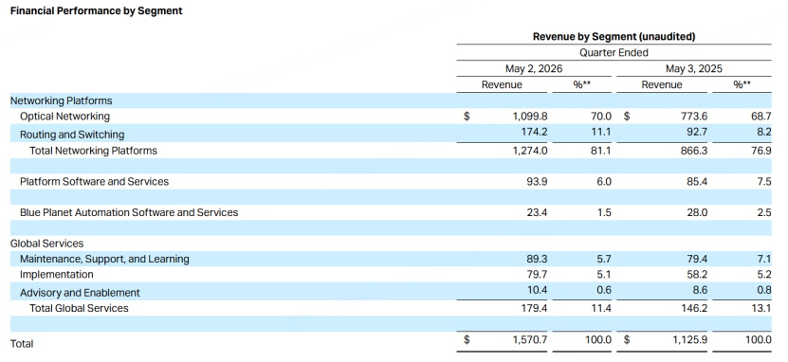Select total networking value 866.3
788x362 pixels.
click(694, 151)
